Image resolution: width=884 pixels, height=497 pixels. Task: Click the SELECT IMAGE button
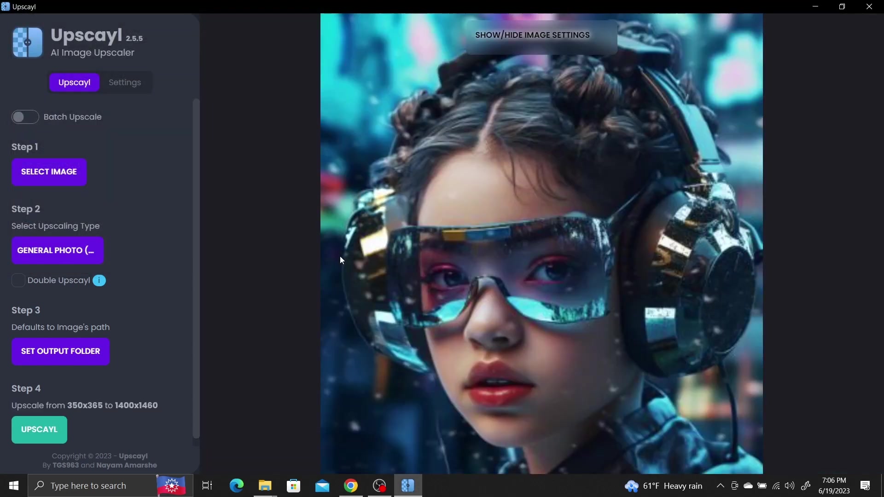point(49,172)
